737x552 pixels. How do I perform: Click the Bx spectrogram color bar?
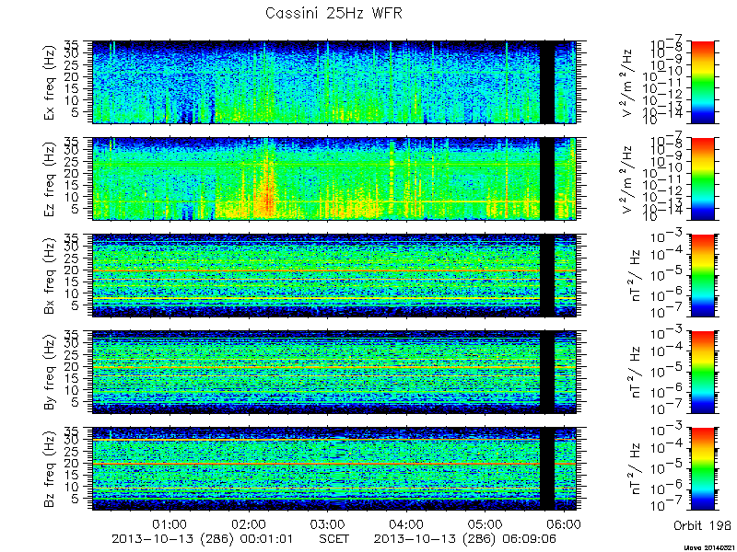coord(702,275)
